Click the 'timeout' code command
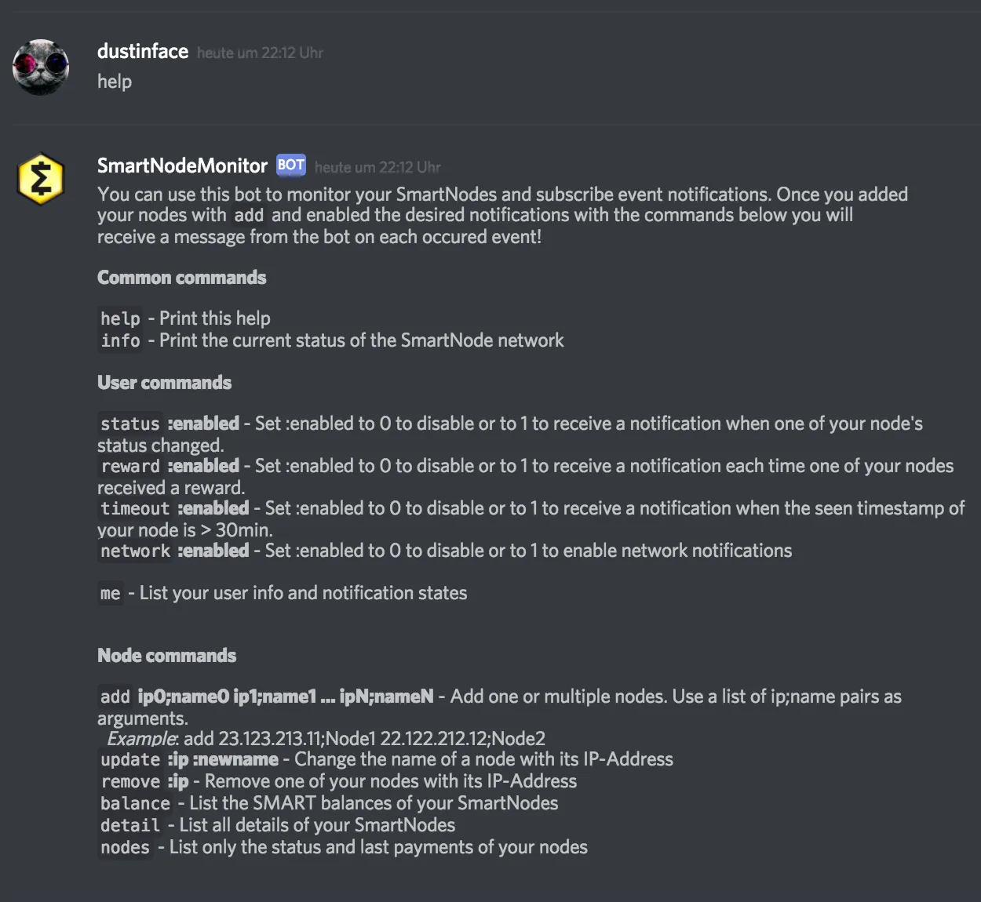 point(135,508)
